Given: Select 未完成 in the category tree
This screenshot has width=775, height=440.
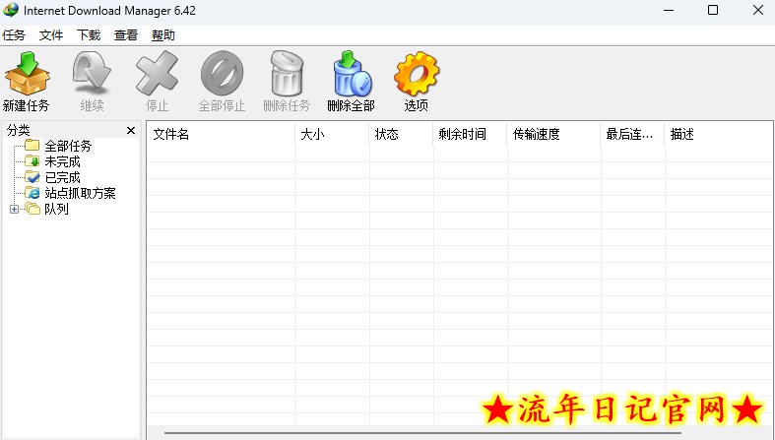Looking at the screenshot, I should tap(62, 161).
